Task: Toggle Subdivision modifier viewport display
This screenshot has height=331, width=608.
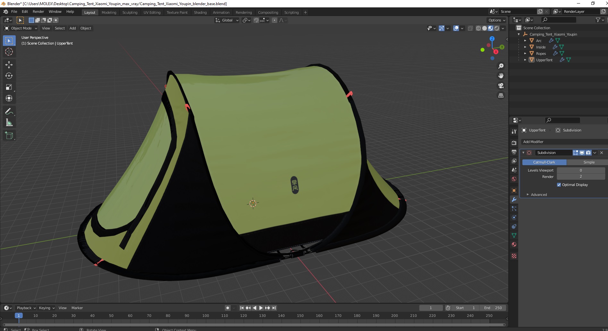Action: (582, 153)
